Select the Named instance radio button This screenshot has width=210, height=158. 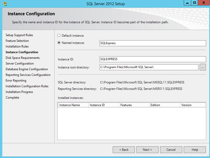coord(59,43)
